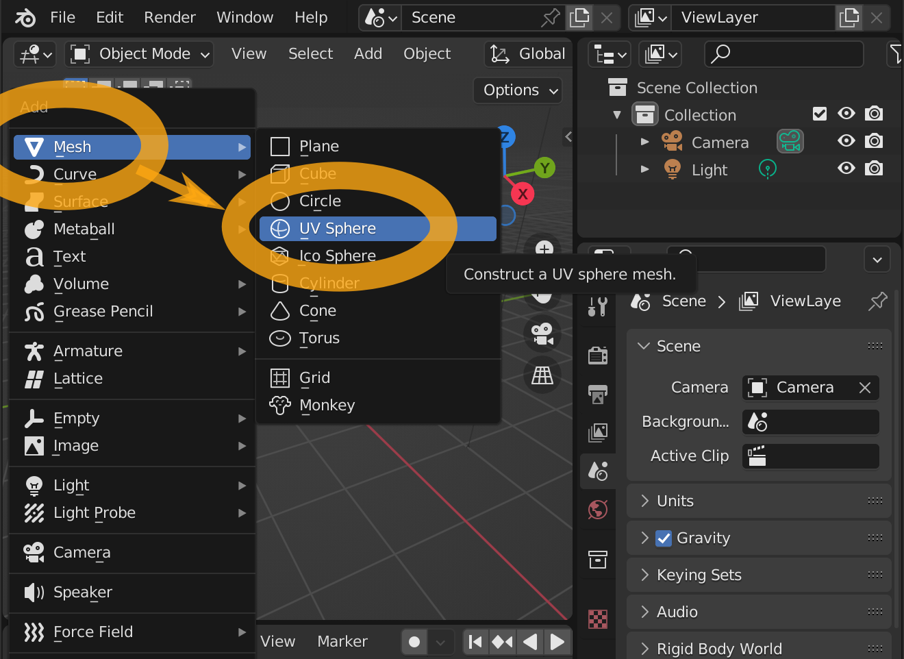
Task: Disable Light in renders
Action: coord(874,169)
